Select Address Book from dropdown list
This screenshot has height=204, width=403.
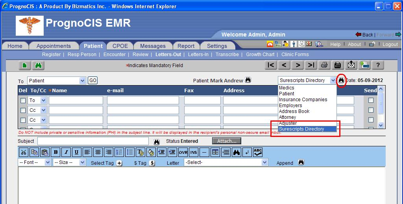click(x=294, y=111)
